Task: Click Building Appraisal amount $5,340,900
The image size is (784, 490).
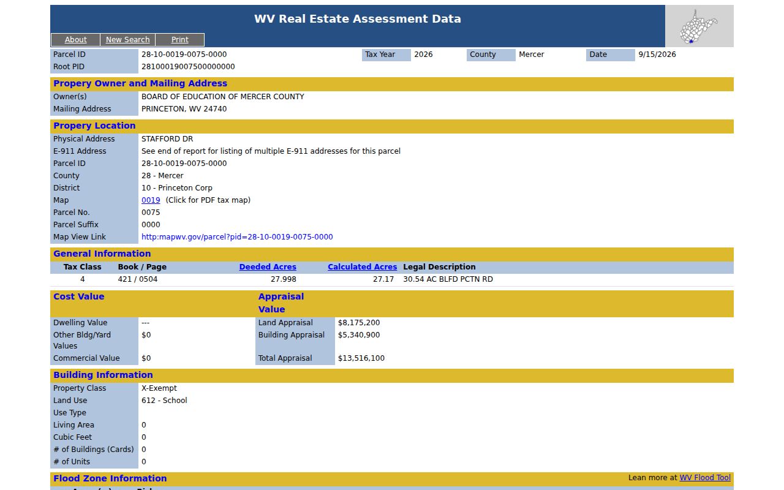Action: point(359,335)
